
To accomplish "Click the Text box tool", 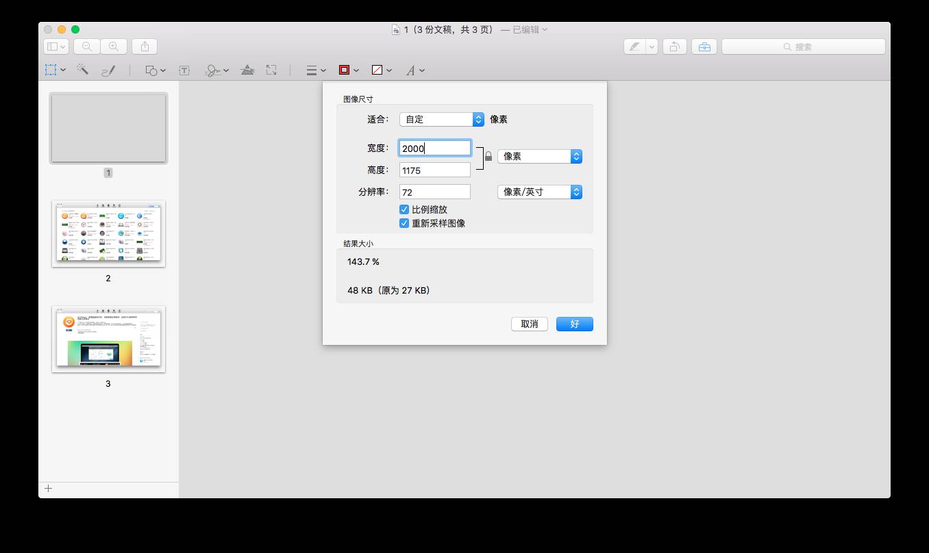I will tap(184, 70).
